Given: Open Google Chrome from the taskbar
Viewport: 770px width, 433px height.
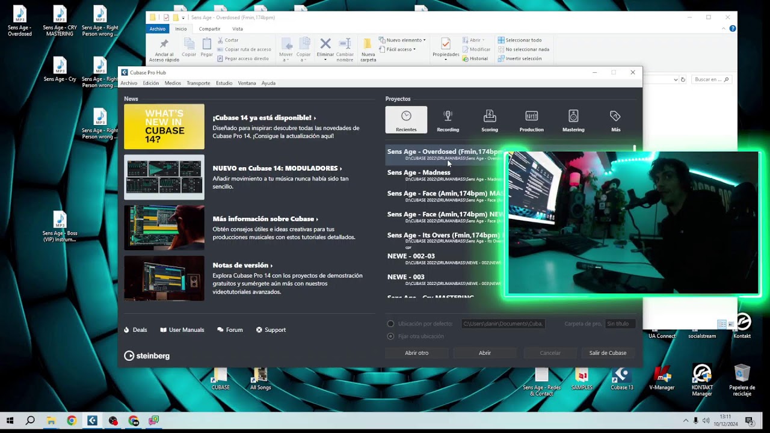Looking at the screenshot, I should [72, 420].
